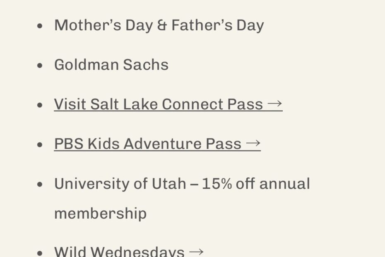Click the bullet before Wild Wednesdays

pos(40,252)
